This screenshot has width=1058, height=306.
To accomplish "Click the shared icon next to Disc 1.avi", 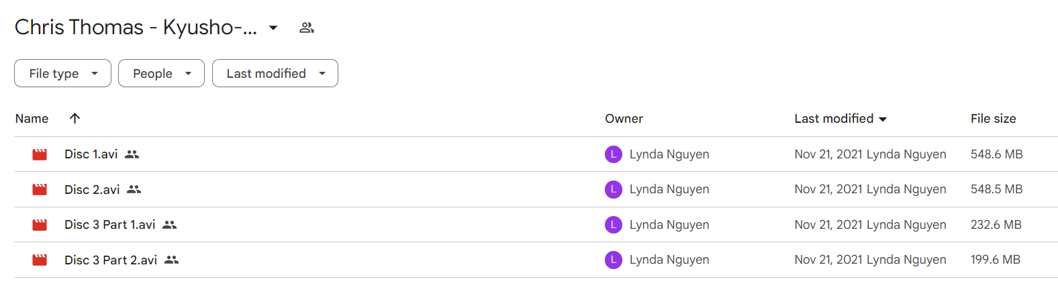I will pos(132,154).
